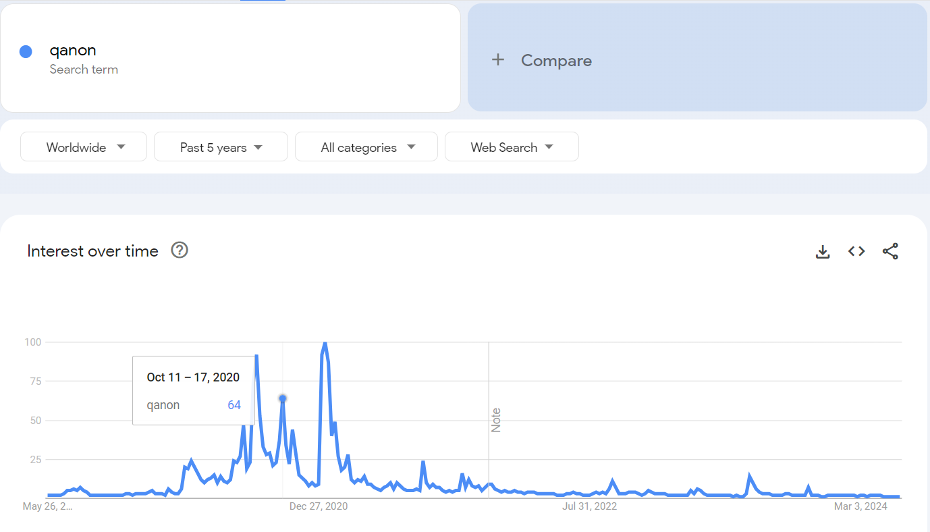Click the 100 peak on the chart line

coord(325,343)
